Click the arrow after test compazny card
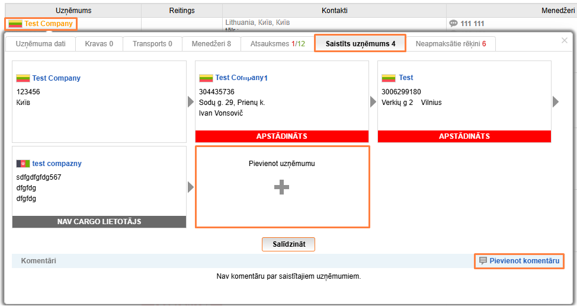577x306 pixels. [x=191, y=187]
